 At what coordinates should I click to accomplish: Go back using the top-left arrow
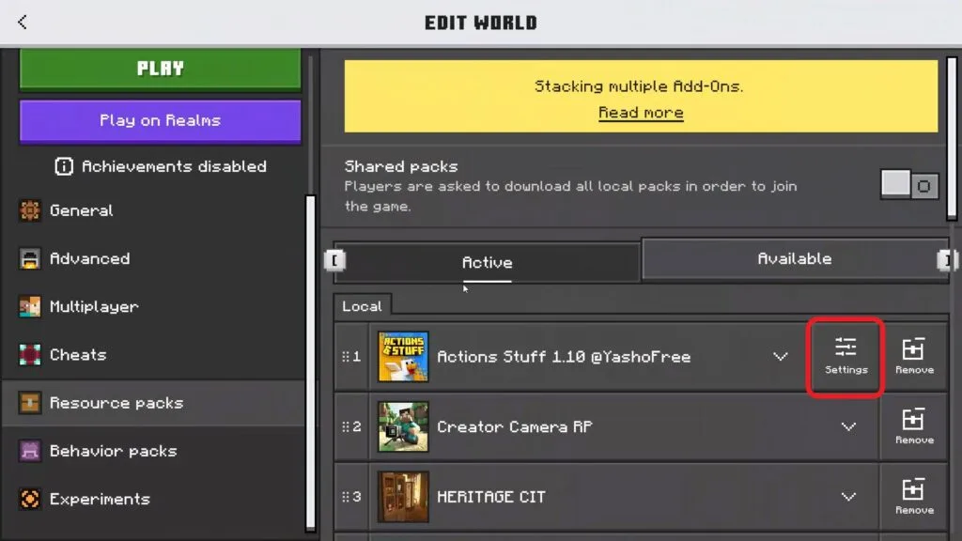pos(23,23)
